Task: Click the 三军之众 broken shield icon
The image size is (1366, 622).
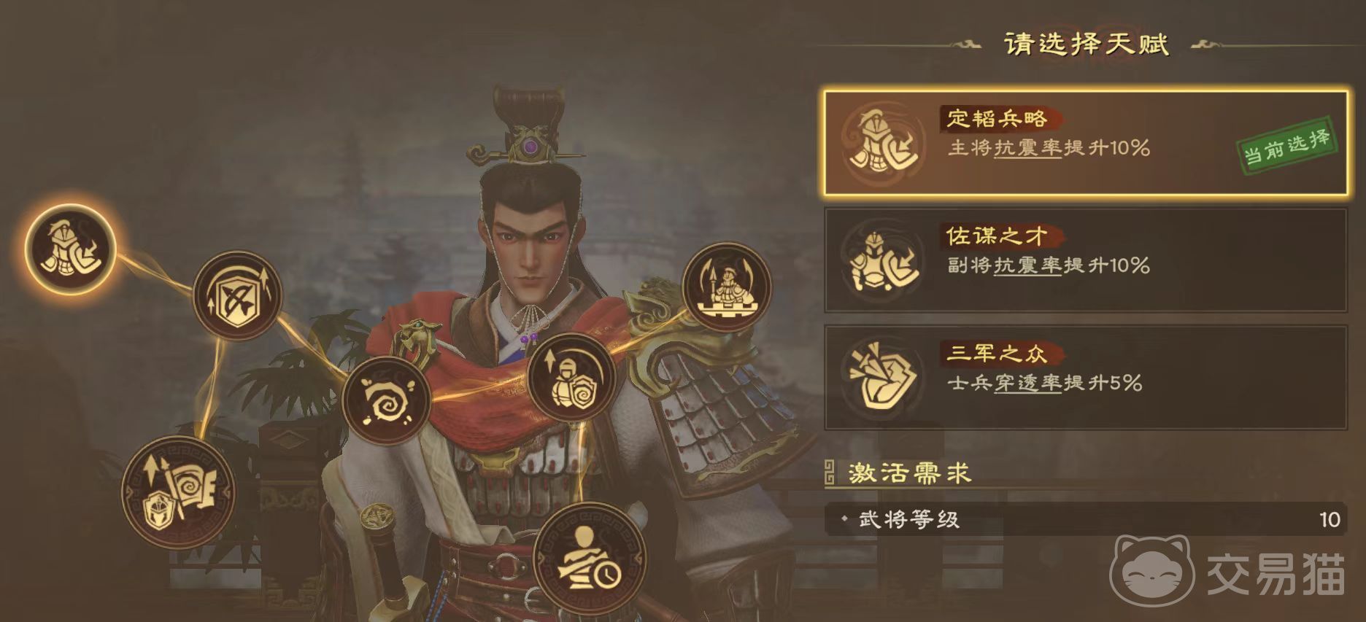Action: click(x=881, y=378)
